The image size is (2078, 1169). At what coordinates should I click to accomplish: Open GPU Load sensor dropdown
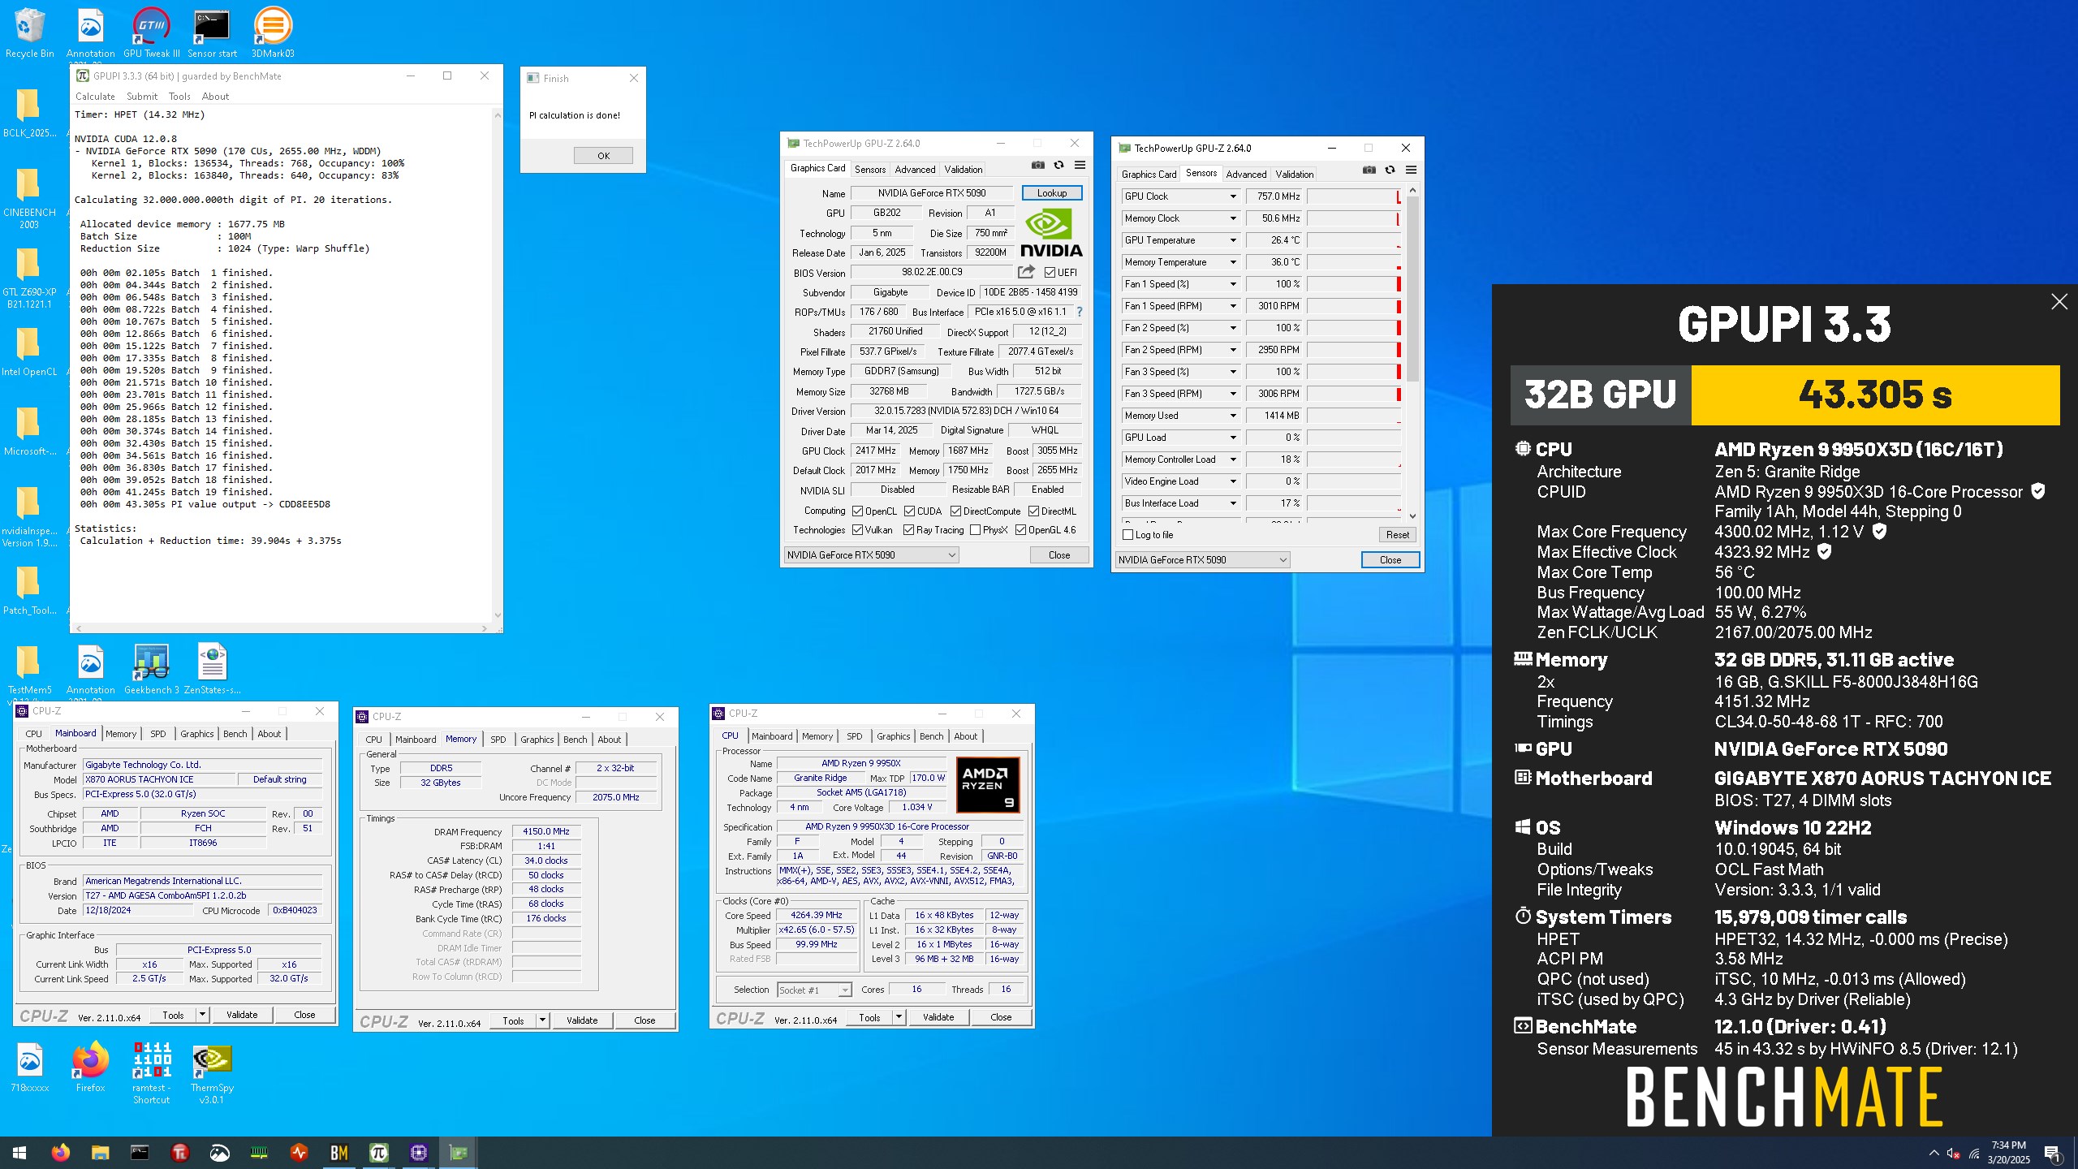1232,438
